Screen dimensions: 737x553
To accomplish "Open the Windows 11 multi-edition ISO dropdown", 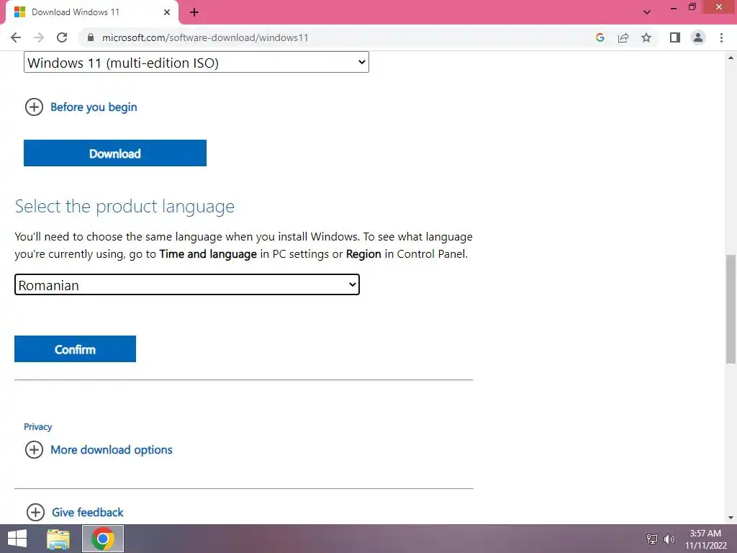I will [x=196, y=63].
